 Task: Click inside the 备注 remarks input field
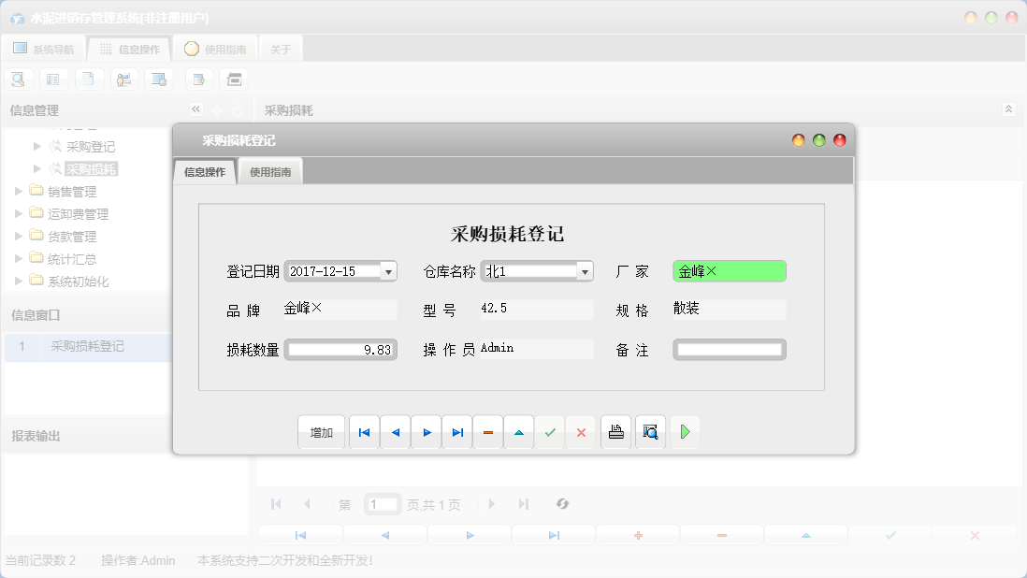tap(729, 350)
